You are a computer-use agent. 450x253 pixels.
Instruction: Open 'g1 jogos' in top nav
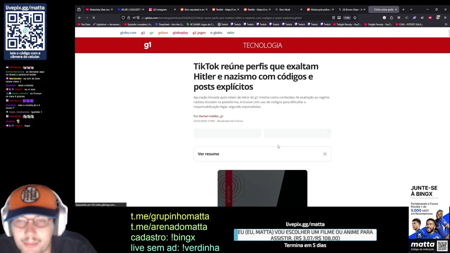[x=199, y=33]
